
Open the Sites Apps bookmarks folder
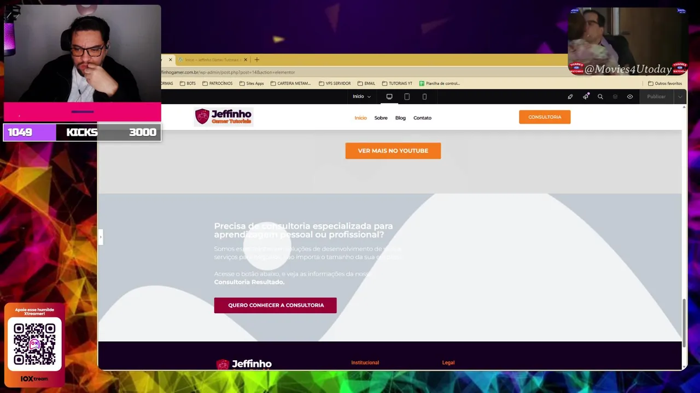click(252, 84)
